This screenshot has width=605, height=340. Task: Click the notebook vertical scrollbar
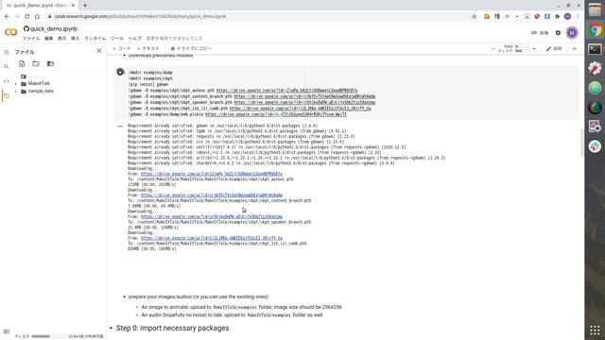[x=581, y=144]
